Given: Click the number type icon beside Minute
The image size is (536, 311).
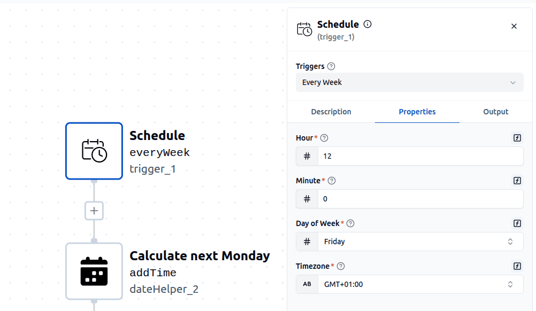Looking at the screenshot, I should point(307,198).
